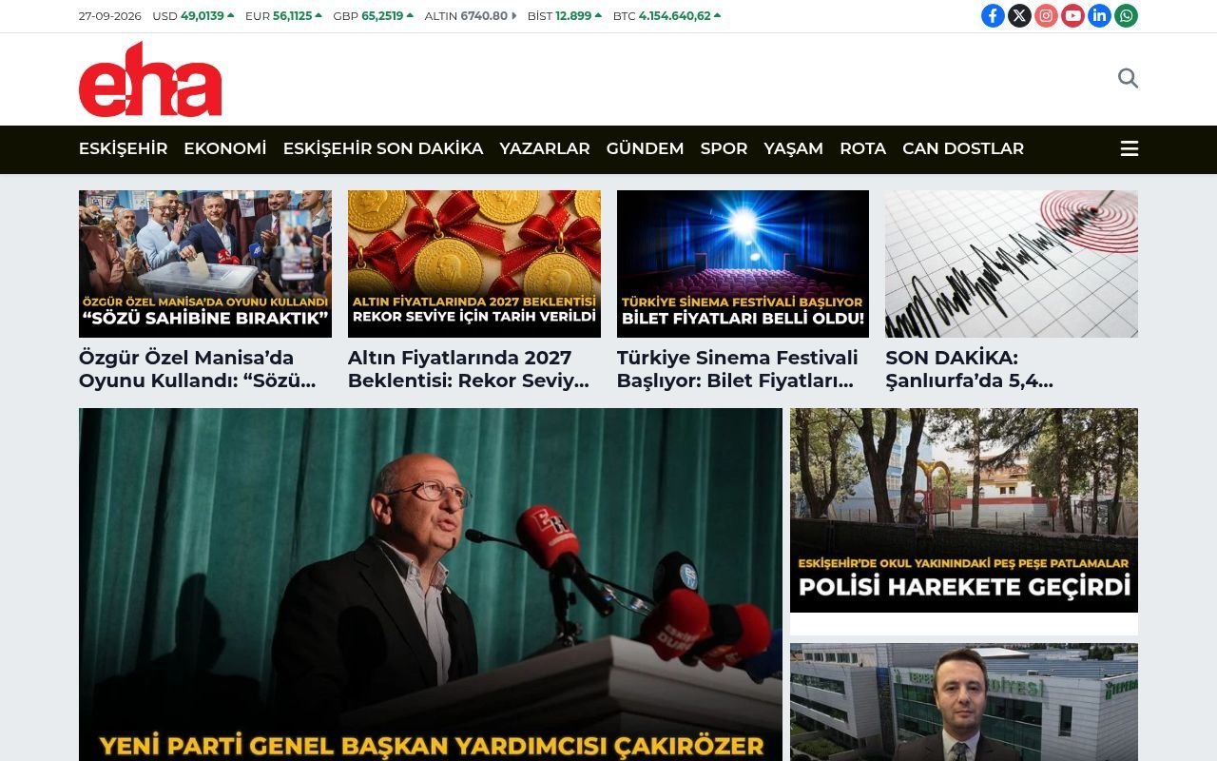1217x761 pixels.
Task: Open the YAZARLAR menu item
Action: coord(545,148)
